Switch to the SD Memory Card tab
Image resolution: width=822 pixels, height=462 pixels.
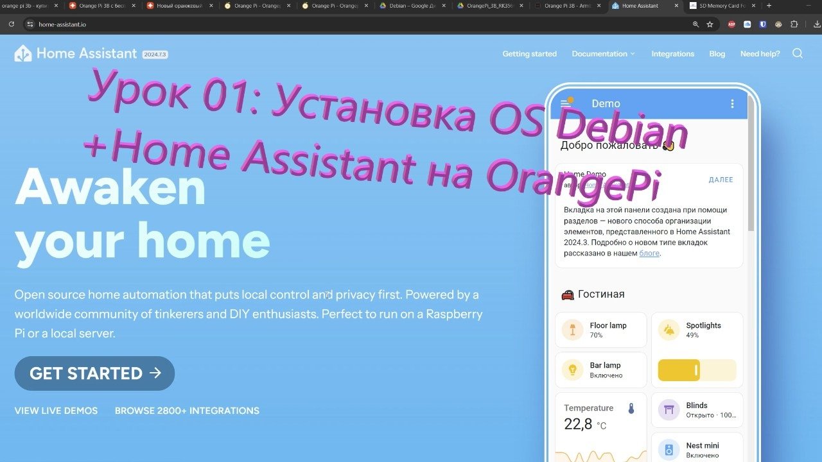(x=722, y=6)
